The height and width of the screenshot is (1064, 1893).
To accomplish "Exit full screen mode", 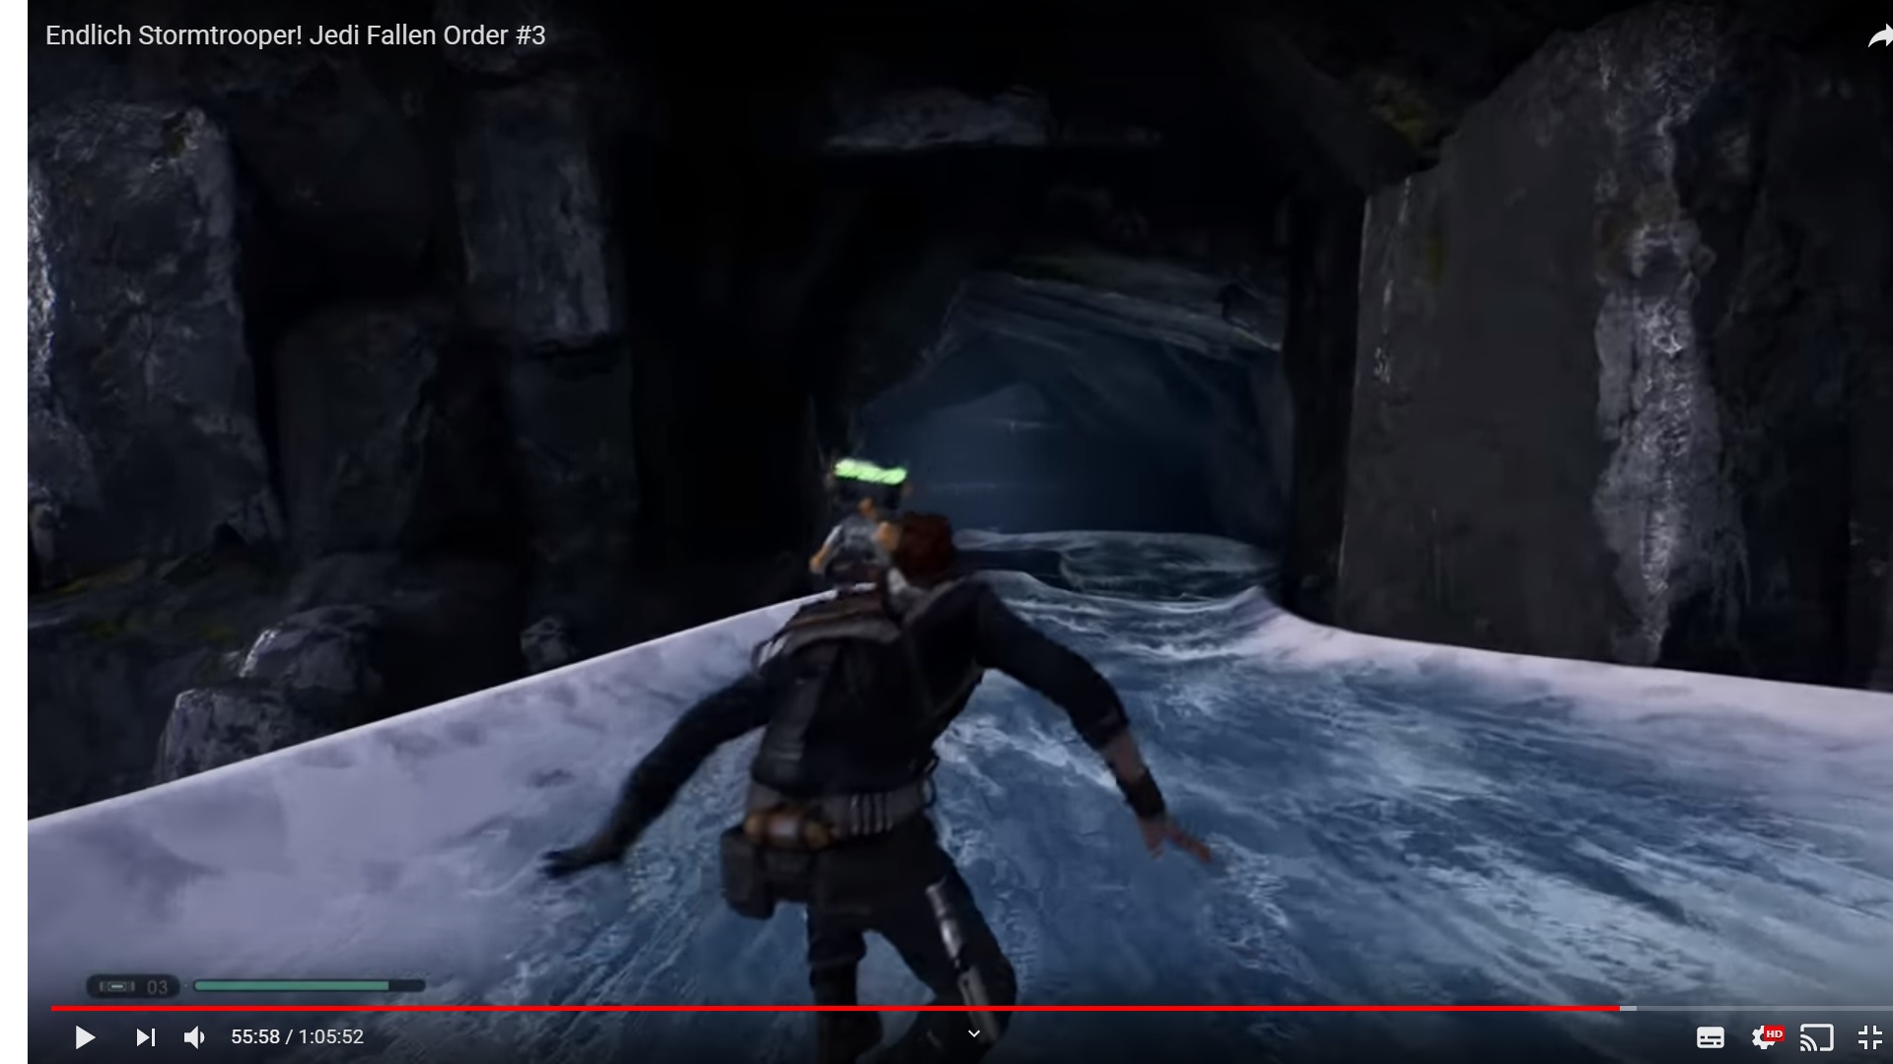I will 1869,1037.
